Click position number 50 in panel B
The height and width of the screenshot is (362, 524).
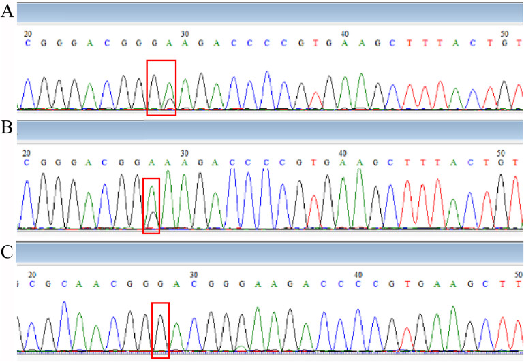501,153
